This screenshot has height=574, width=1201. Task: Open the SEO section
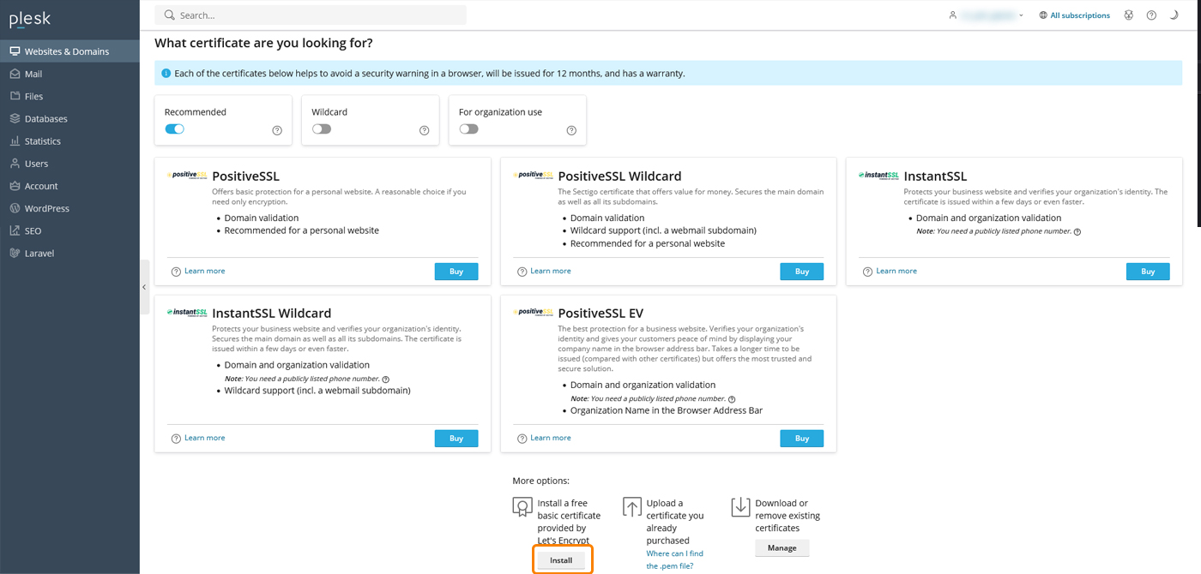coord(33,230)
